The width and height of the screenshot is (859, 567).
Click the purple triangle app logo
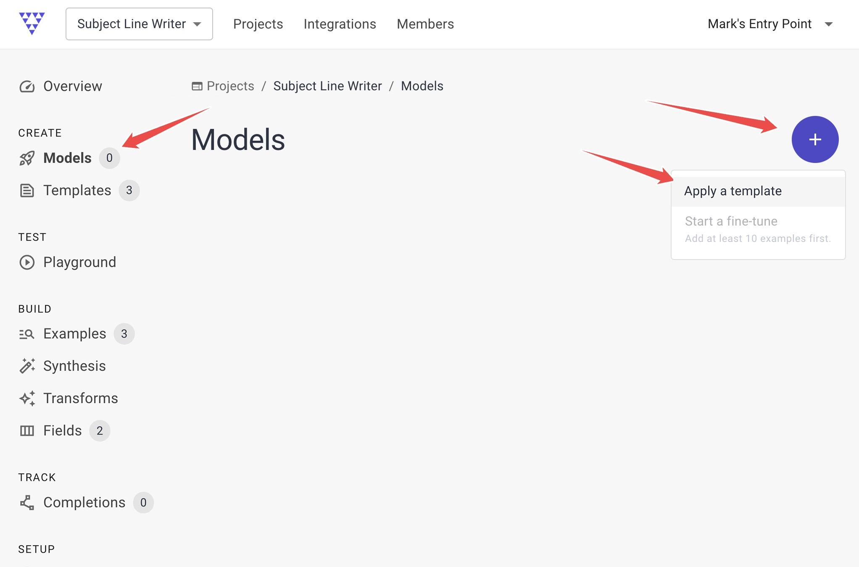pyautogui.click(x=32, y=23)
